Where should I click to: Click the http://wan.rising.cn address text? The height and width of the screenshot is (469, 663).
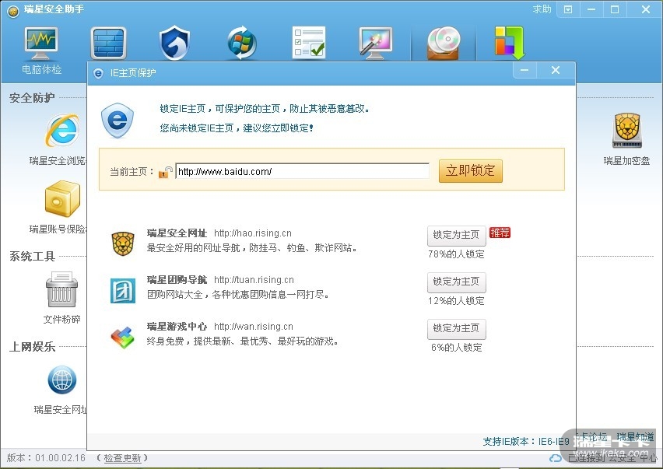pyautogui.click(x=253, y=327)
